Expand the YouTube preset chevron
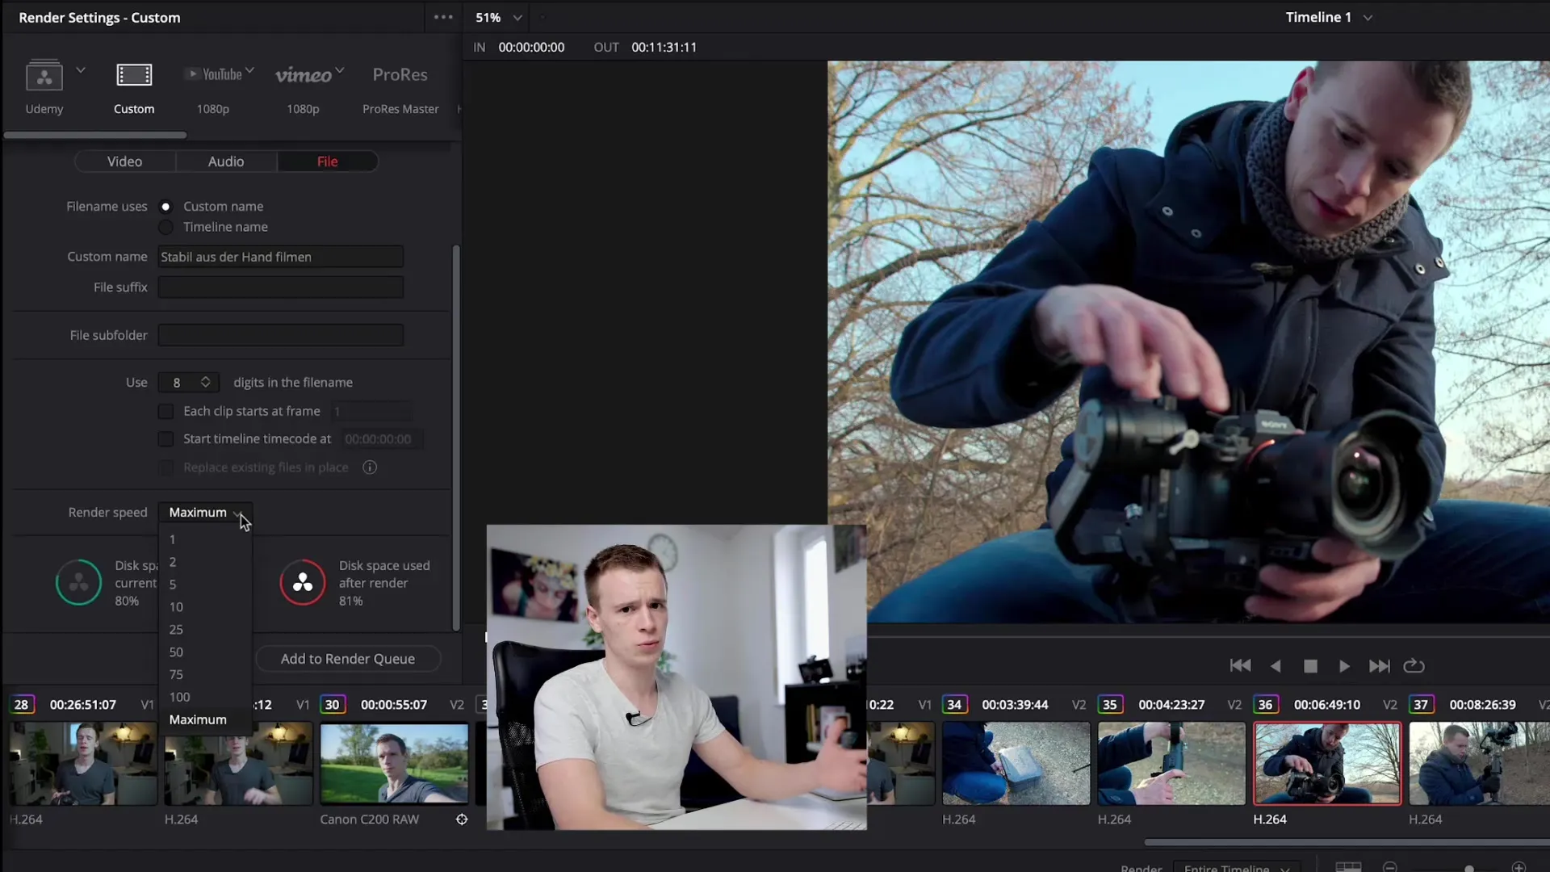 [249, 70]
